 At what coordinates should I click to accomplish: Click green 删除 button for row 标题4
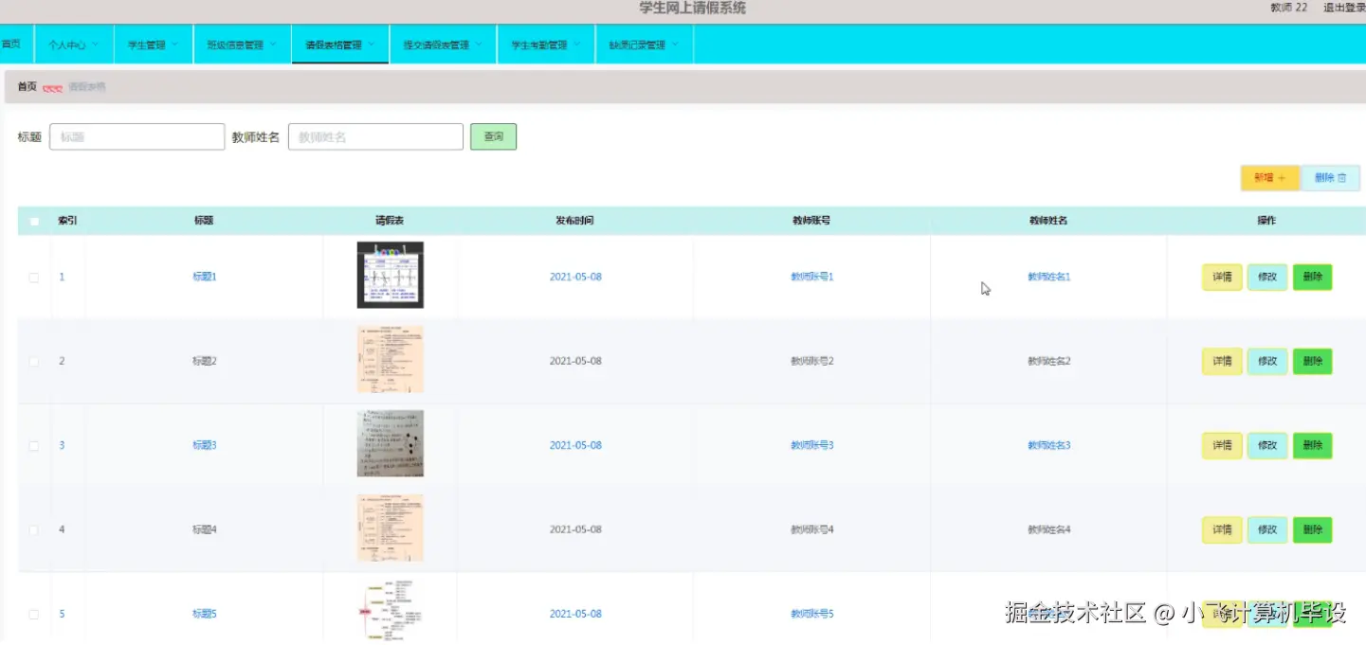coord(1313,530)
